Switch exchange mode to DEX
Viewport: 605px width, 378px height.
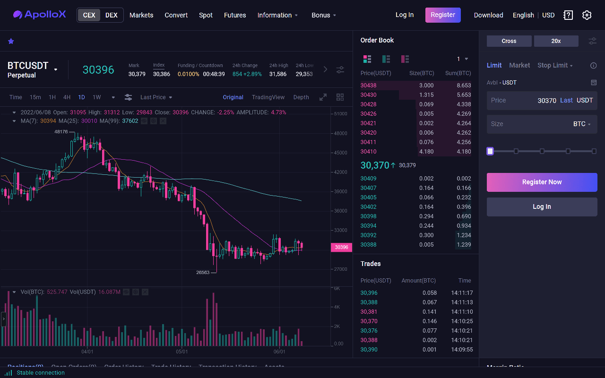point(112,15)
